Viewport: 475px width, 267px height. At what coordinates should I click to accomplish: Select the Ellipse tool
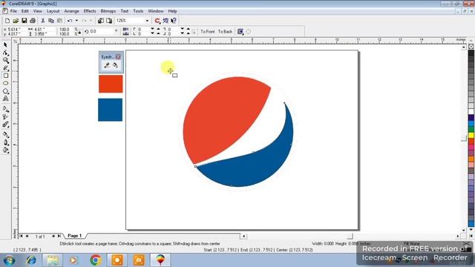[x=5, y=83]
